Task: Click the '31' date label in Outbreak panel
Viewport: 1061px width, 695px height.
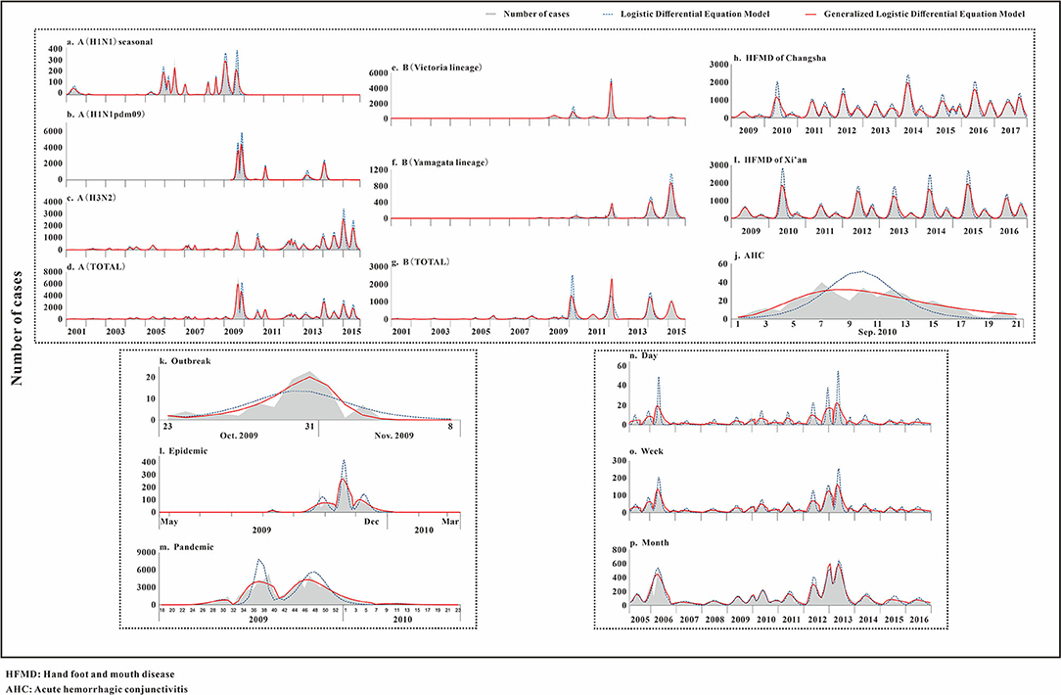Action: click(x=310, y=427)
